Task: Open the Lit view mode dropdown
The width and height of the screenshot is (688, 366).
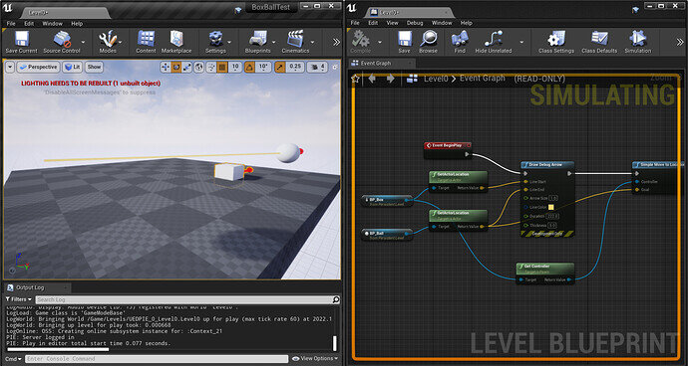Action: pos(73,67)
